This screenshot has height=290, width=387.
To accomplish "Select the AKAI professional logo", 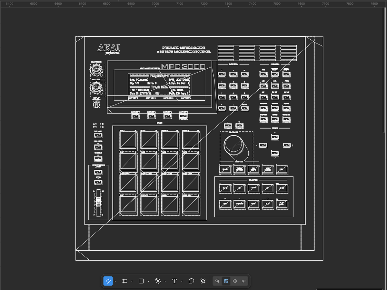I will pyautogui.click(x=109, y=49).
